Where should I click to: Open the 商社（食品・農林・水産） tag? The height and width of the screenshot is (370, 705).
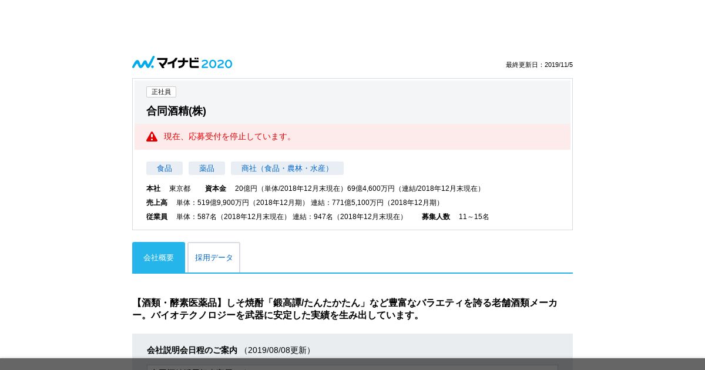coord(287,169)
